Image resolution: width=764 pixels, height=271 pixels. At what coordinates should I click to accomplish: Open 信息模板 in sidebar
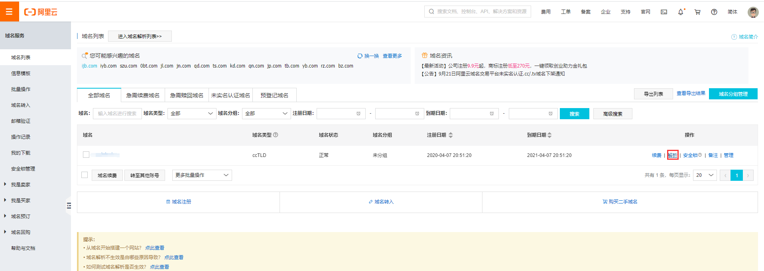21,73
